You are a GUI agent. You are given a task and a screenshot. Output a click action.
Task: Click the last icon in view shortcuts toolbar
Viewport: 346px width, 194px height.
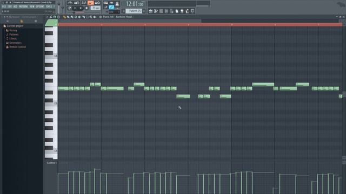192,11
